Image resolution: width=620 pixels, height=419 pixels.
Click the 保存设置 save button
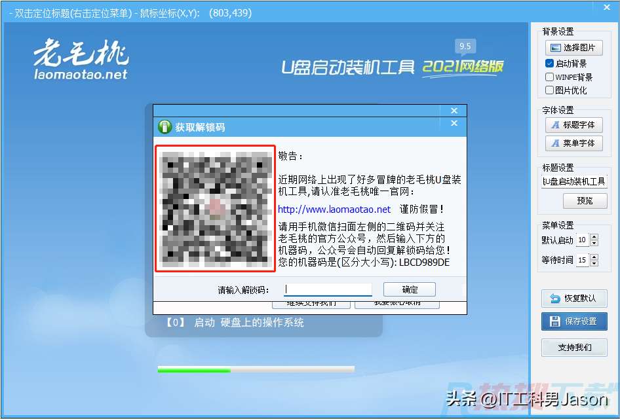pos(574,321)
